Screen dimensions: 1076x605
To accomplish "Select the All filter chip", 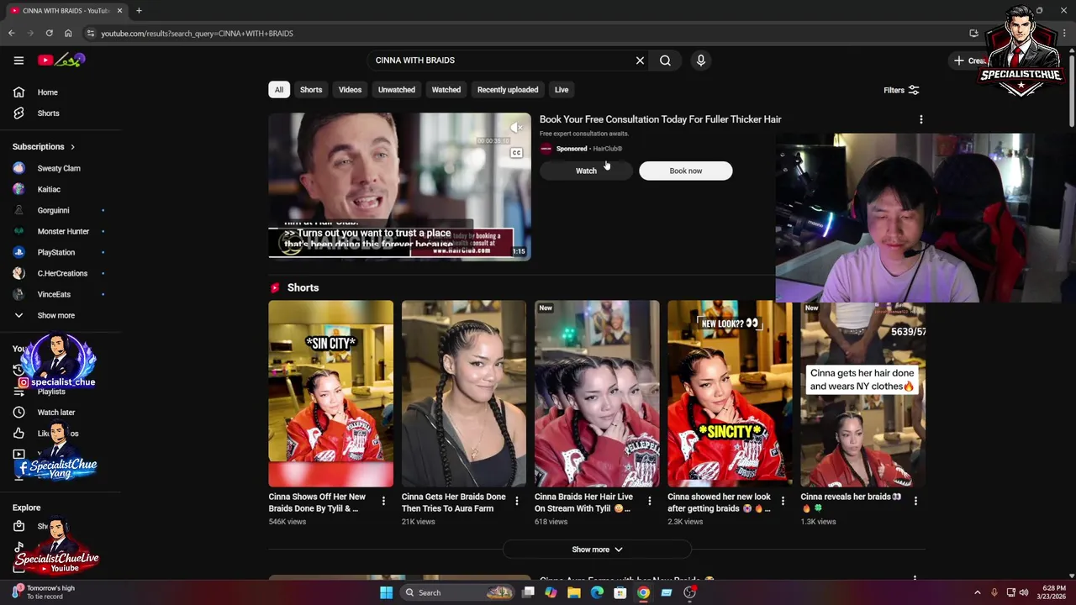I will (x=278, y=90).
